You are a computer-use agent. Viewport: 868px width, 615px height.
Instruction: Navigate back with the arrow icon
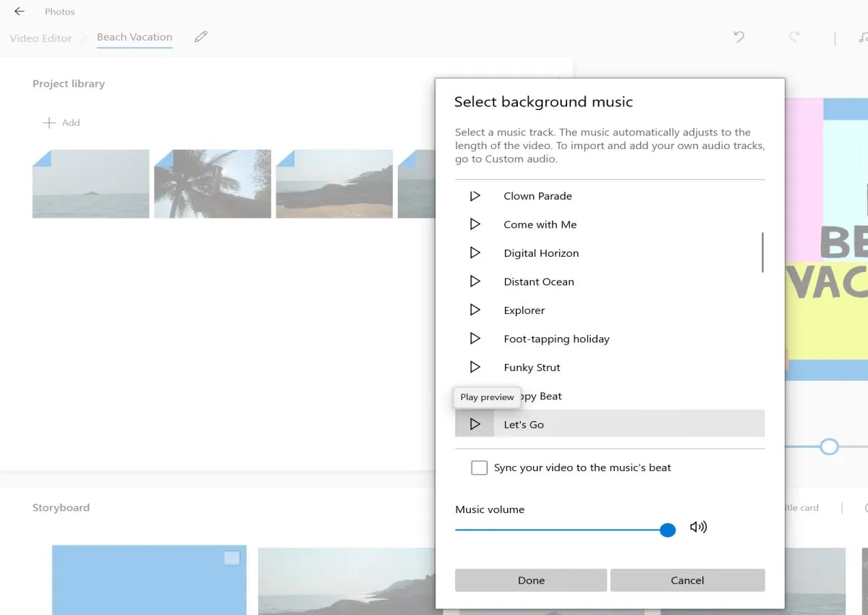click(x=18, y=11)
